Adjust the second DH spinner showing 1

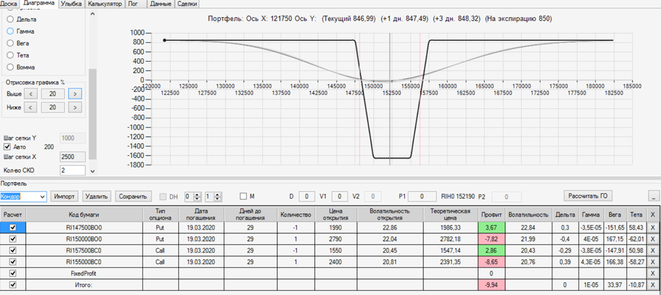coord(213,197)
